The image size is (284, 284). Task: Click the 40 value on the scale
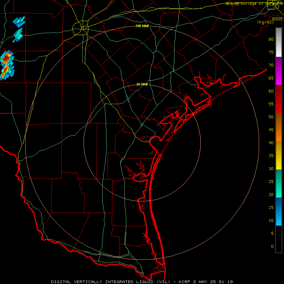point(271,143)
